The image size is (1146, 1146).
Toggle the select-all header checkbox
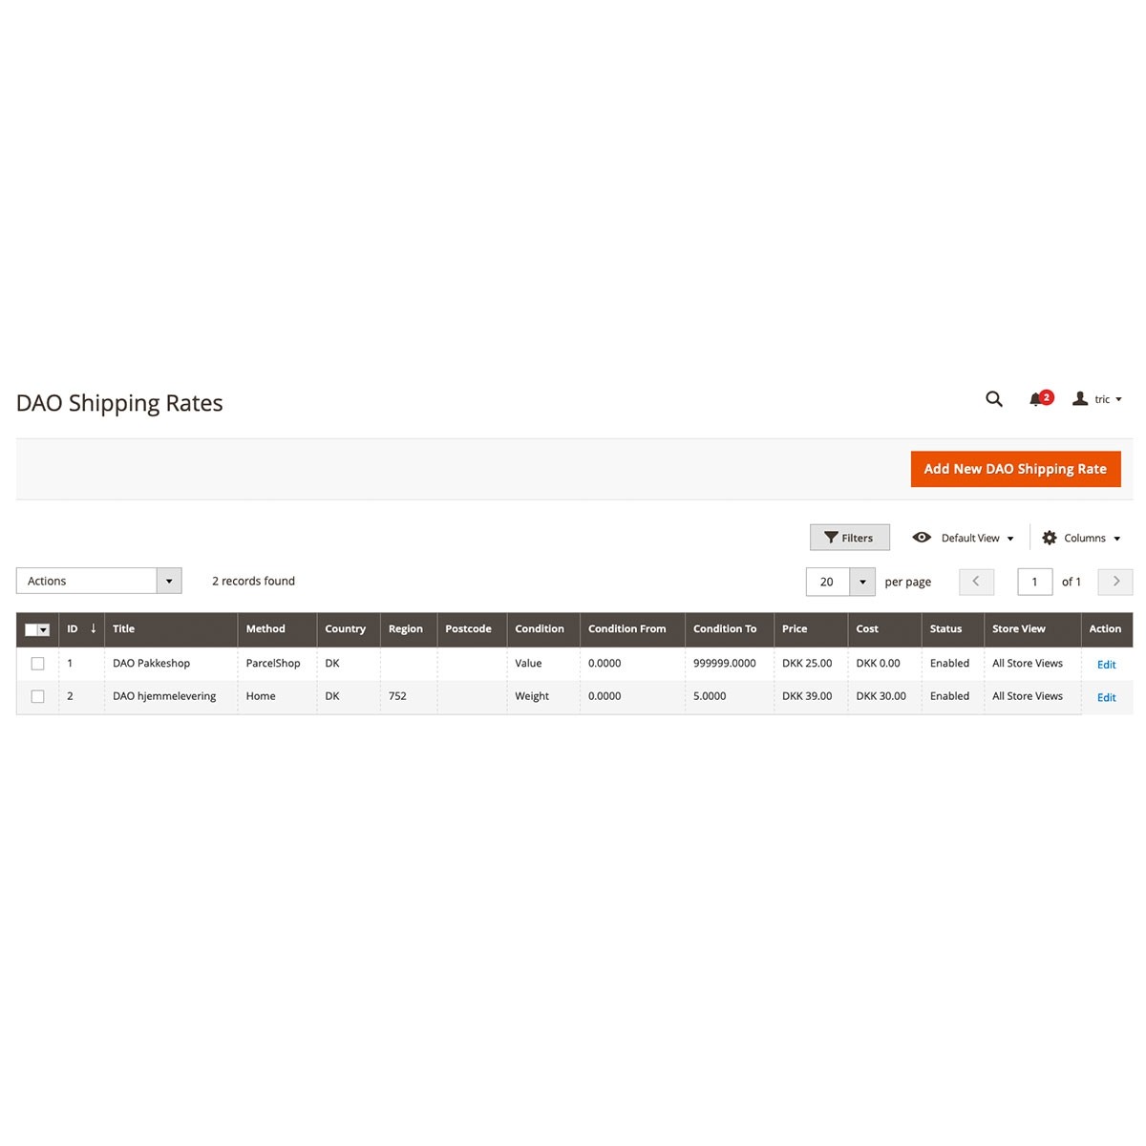pos(32,629)
